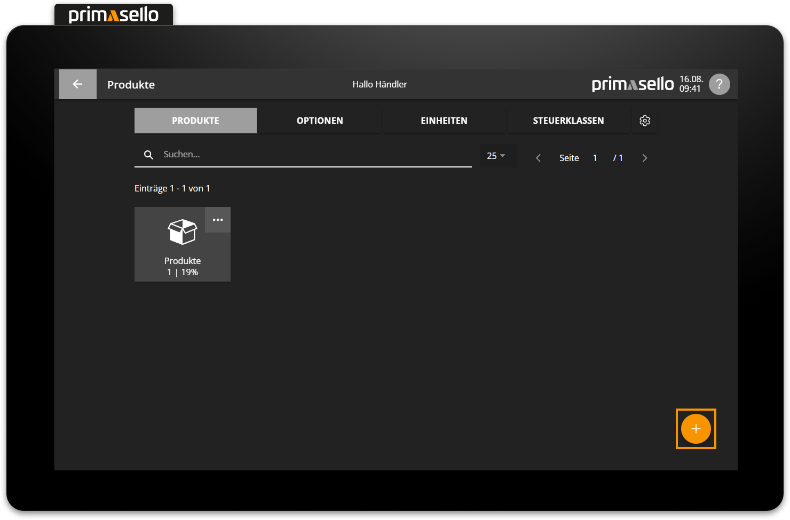This screenshot has width=790, height=520.
Task: Click the magnifying glass search icon
Action: (x=149, y=155)
